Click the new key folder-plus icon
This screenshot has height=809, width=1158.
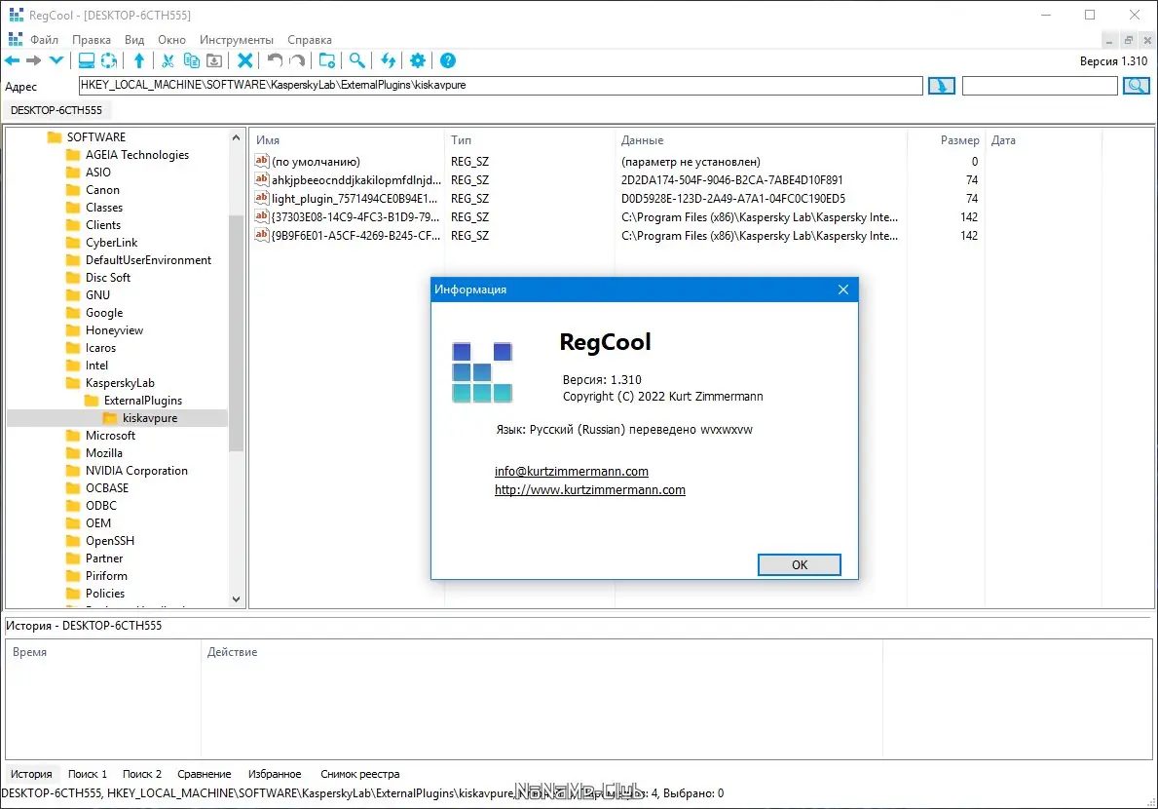[x=327, y=60]
